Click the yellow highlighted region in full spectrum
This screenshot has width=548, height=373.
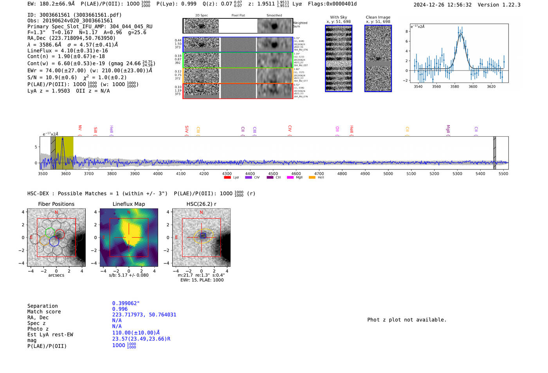coord(64,153)
